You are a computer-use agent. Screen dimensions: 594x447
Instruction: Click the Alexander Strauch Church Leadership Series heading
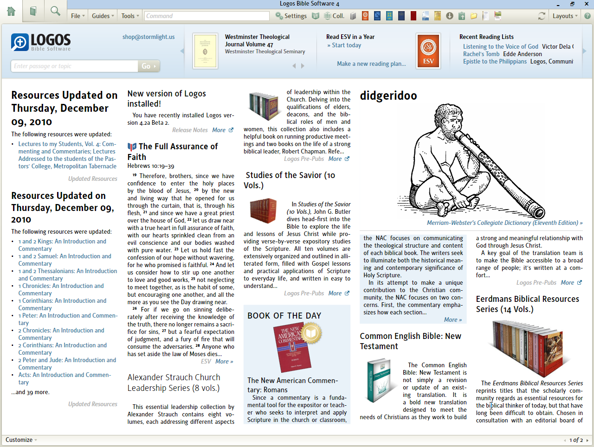(174, 383)
